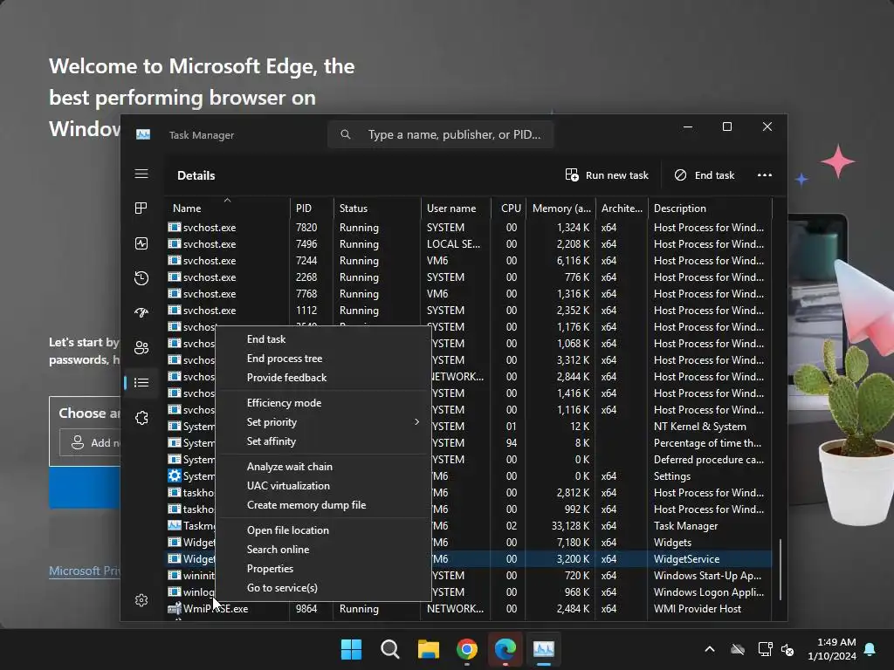The image size is (894, 670).
Task: Sort by the Name column header
Action: coord(227,208)
